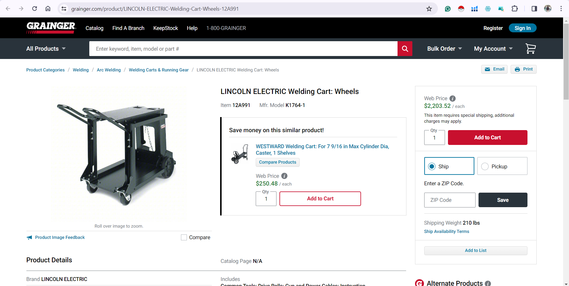569x286 pixels.
Task: Expand the Bulk Order dropdown
Action: pyautogui.click(x=444, y=49)
